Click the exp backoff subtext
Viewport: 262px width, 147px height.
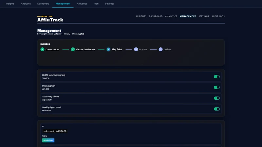[x=47, y=100]
